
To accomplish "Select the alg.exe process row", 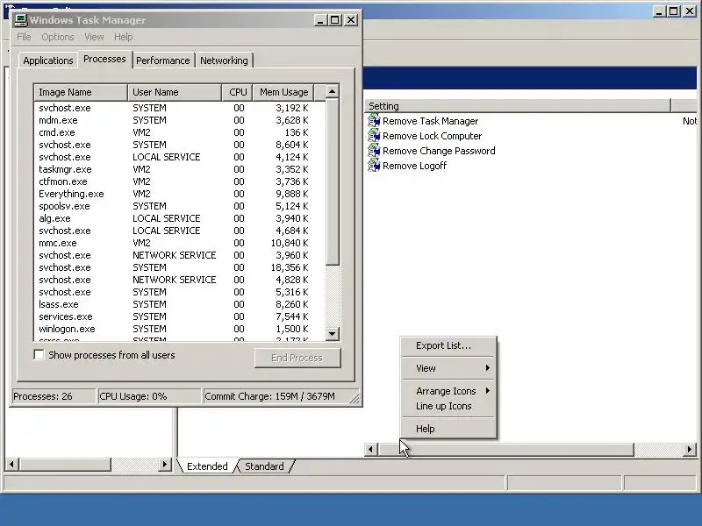I will (180, 218).
